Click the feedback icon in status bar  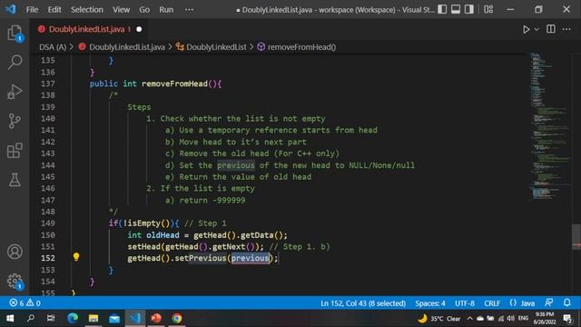(x=548, y=302)
